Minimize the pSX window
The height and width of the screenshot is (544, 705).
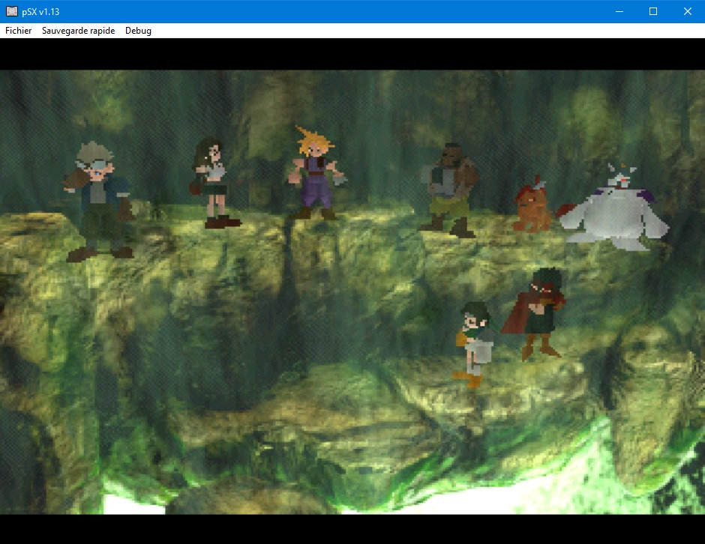coord(619,11)
